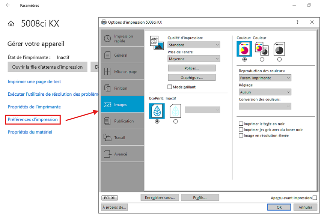Viewport: 320px width, 214px height.
Task: Open Prise de l'encre Moyenne dropdown
Action: tap(194, 59)
